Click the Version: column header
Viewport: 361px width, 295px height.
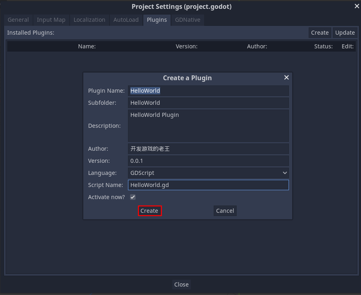pyautogui.click(x=186, y=46)
